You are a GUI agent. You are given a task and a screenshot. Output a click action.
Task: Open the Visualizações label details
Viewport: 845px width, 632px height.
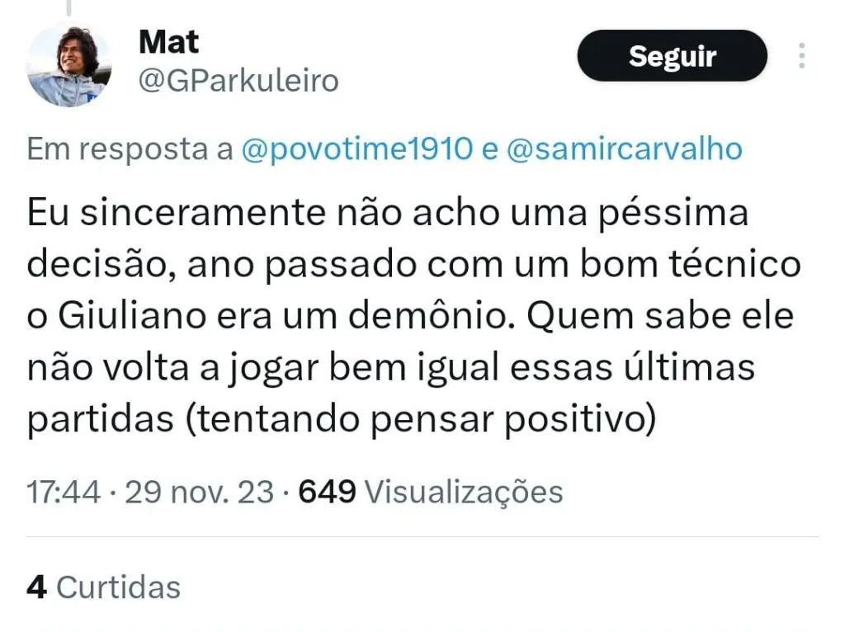(x=463, y=493)
